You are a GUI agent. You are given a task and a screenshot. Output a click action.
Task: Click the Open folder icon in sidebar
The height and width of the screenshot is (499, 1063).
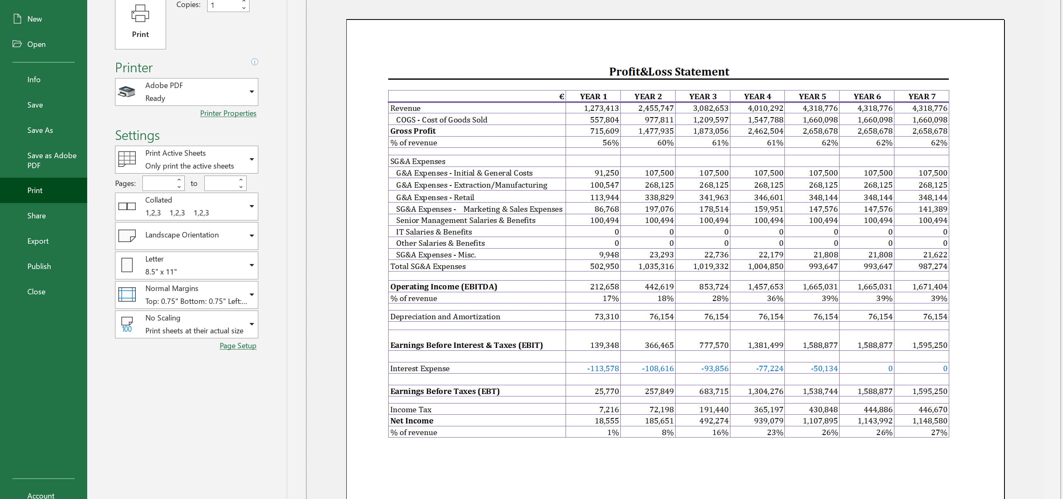click(17, 44)
